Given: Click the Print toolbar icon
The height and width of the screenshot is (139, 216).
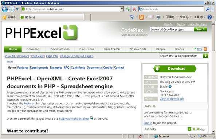Looking at the screenshot, I should 158,17.
